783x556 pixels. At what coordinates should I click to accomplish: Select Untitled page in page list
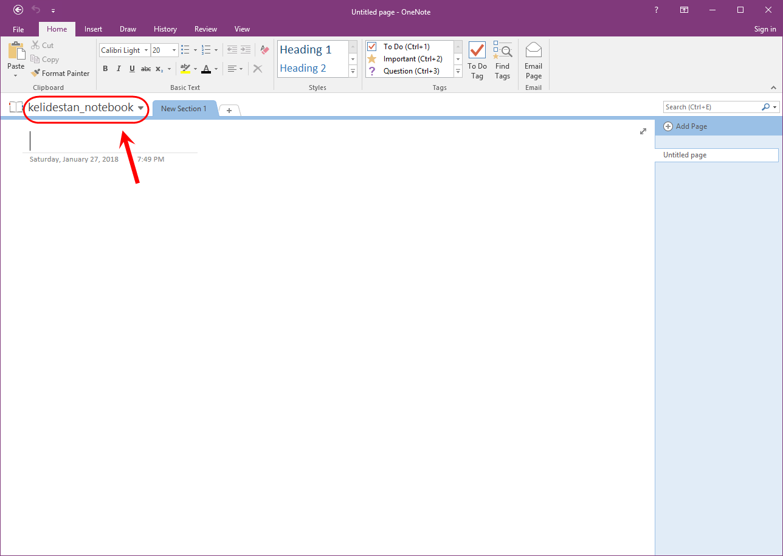click(717, 155)
